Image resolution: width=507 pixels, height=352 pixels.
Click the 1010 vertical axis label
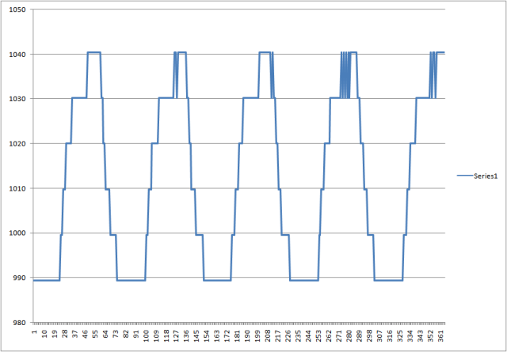pos(17,188)
